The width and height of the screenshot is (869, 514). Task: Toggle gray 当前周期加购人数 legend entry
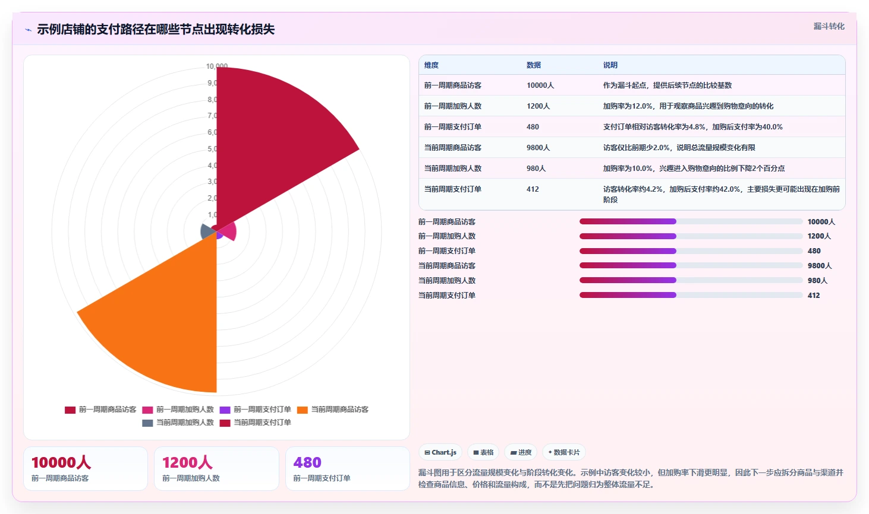pyautogui.click(x=178, y=423)
